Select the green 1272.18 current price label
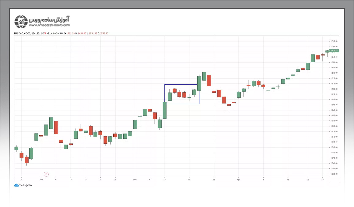Viewport: 354px width, 207px height. pos(334,51)
